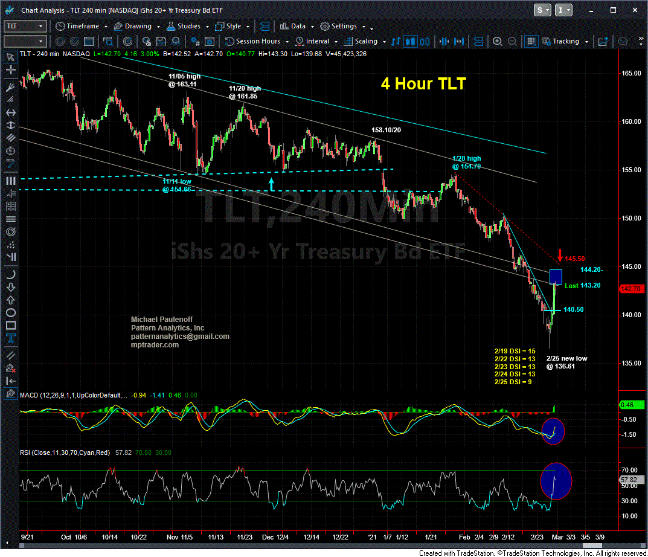Image resolution: width=648 pixels, height=557 pixels.
Task: Select the vertical double-arrow drawing tool
Action: [11, 125]
